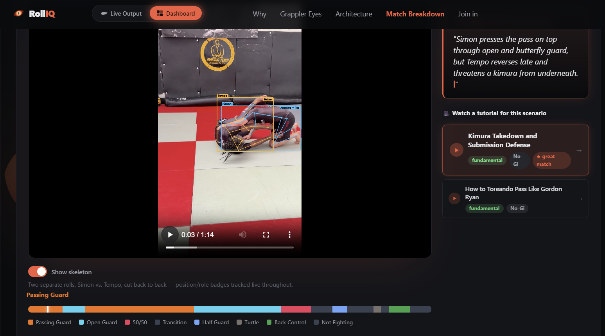Click the Not Fighting legend swatch
Image resolution: width=605 pixels, height=336 pixels.
tap(316, 322)
